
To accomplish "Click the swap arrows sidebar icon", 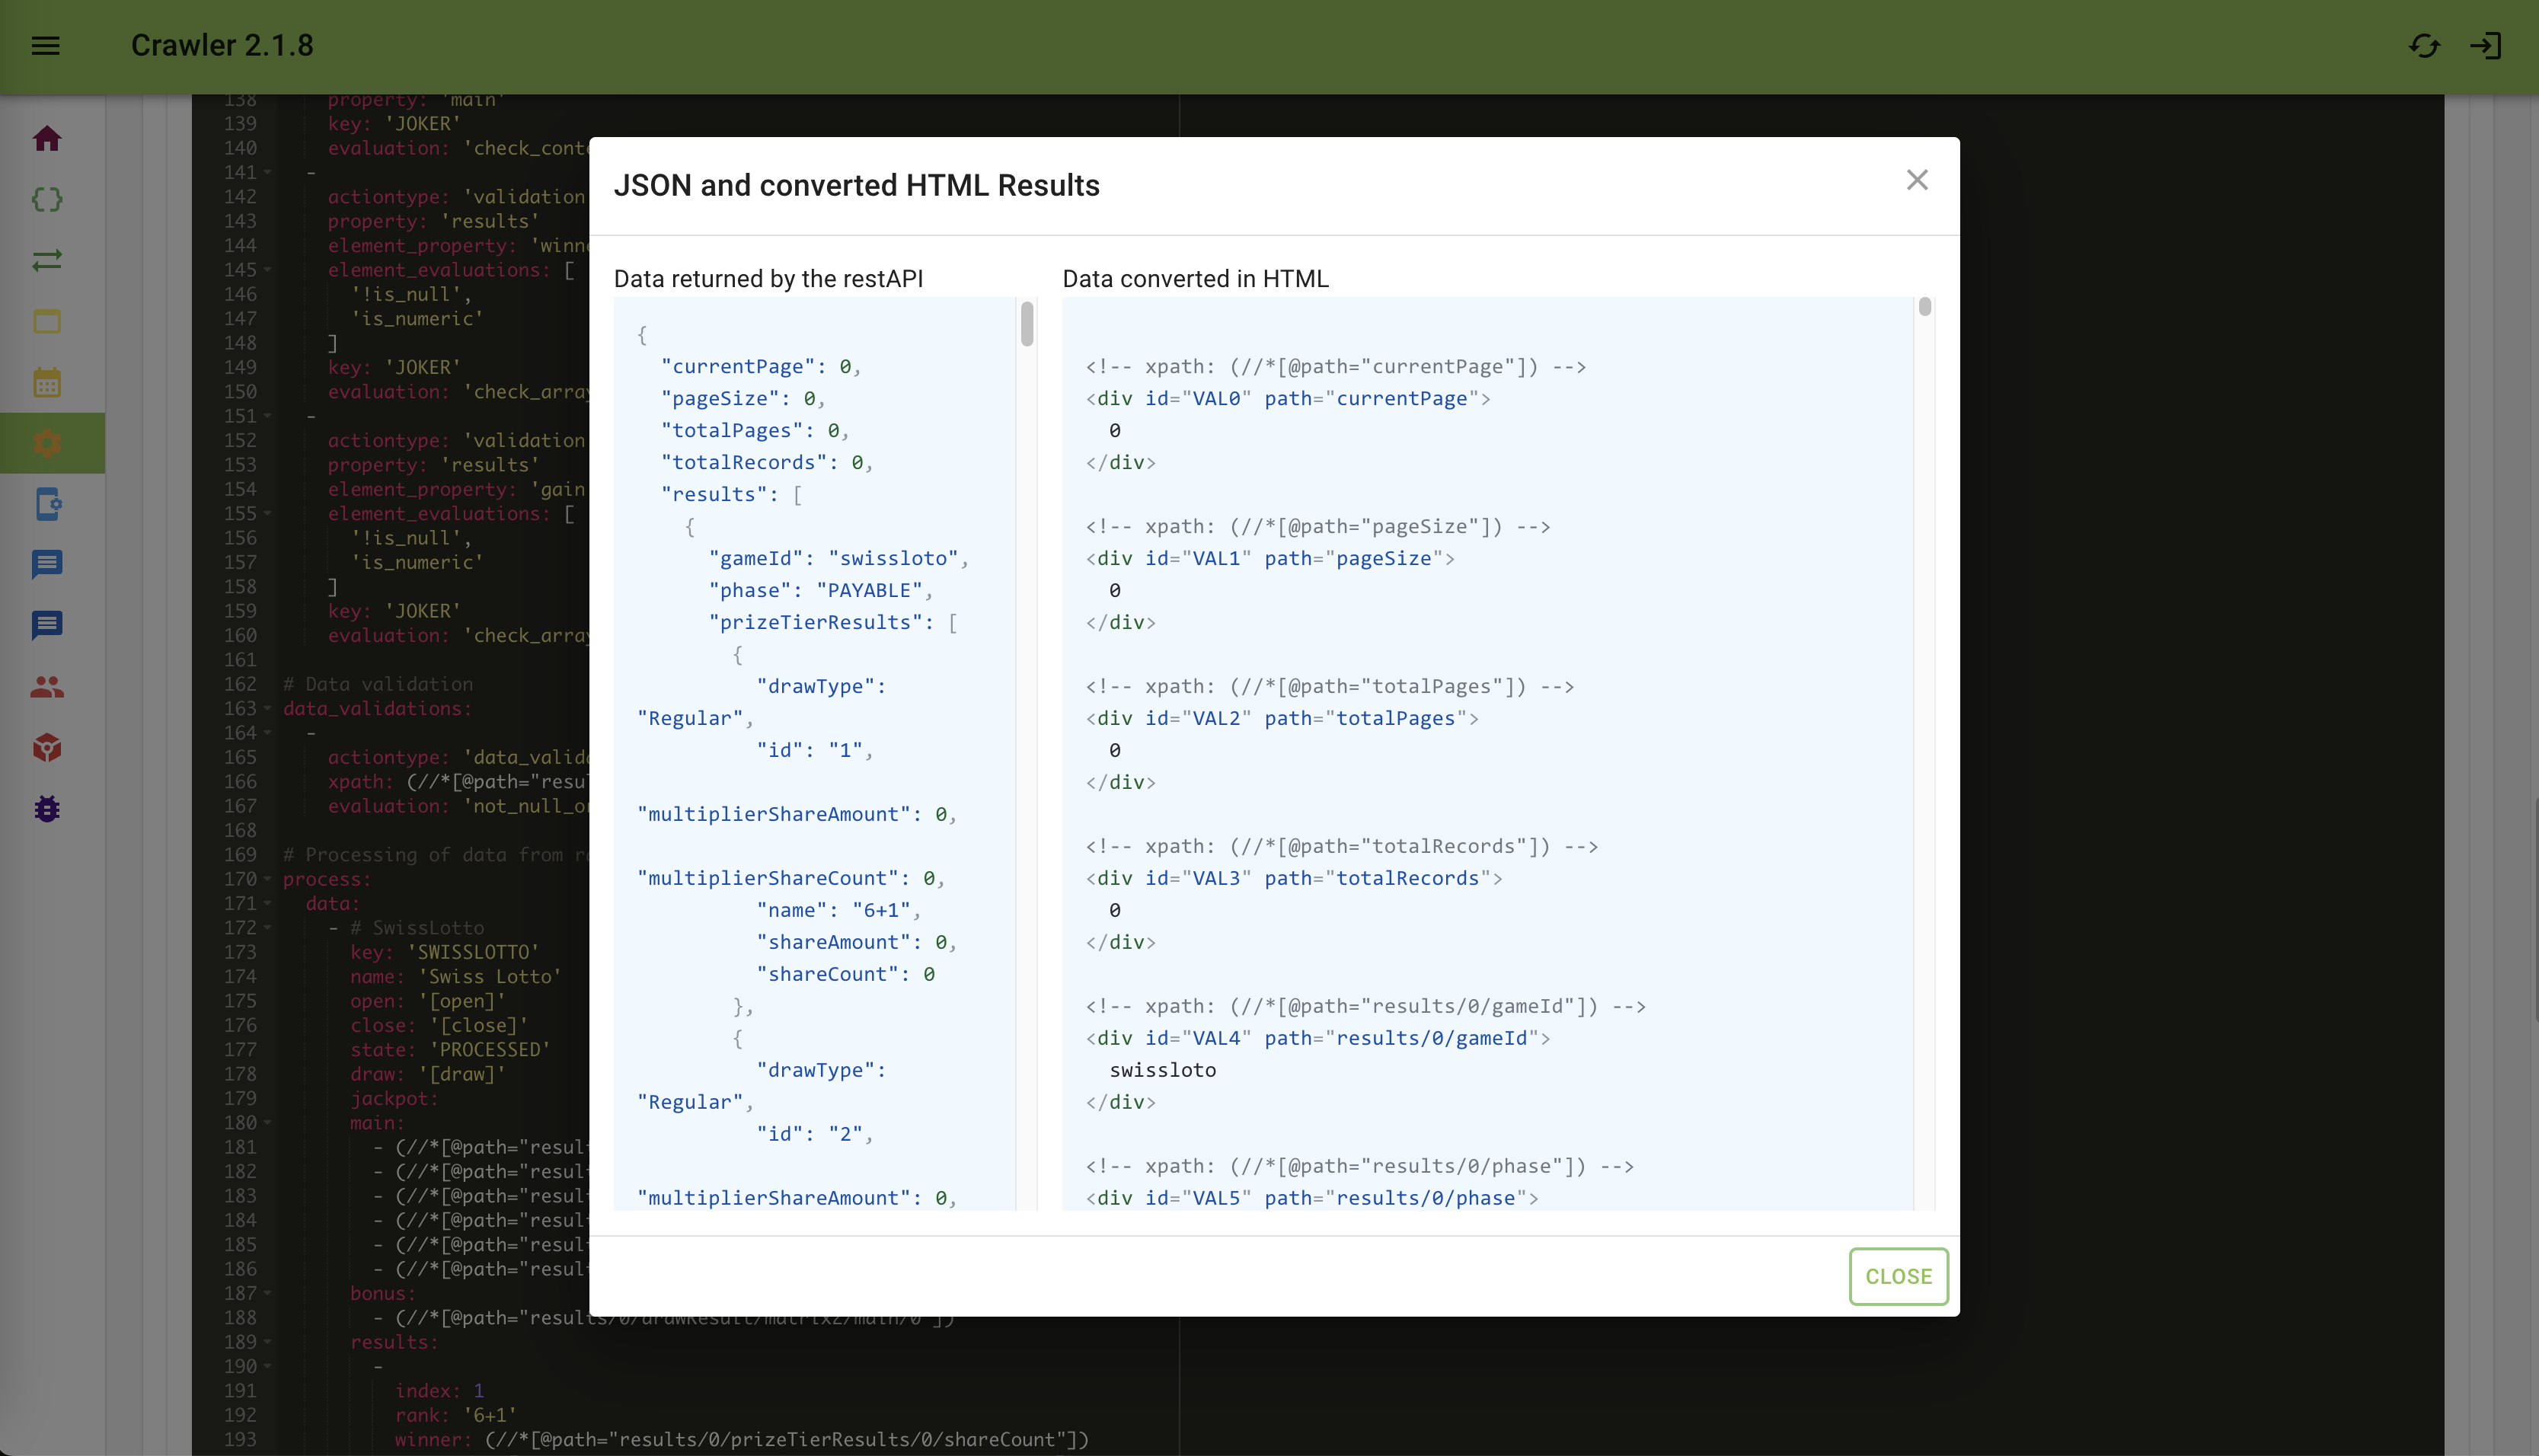I will [47, 260].
